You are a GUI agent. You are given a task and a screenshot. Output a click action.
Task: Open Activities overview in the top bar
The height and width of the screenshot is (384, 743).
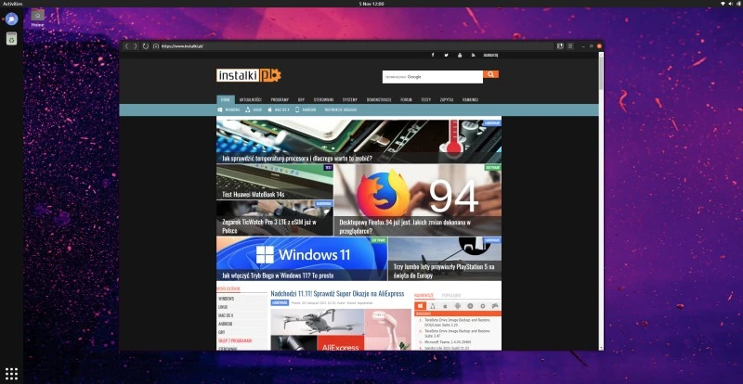click(12, 4)
